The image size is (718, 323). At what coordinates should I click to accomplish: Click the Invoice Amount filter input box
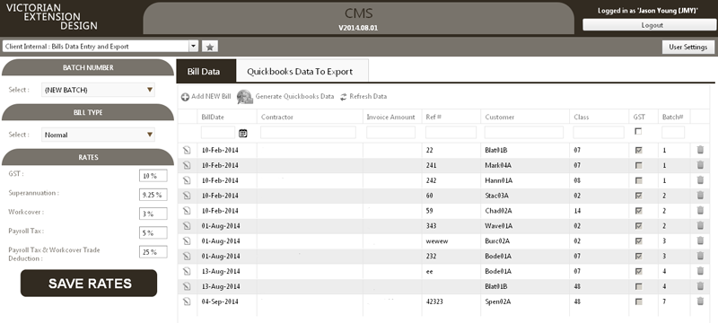[x=390, y=133]
